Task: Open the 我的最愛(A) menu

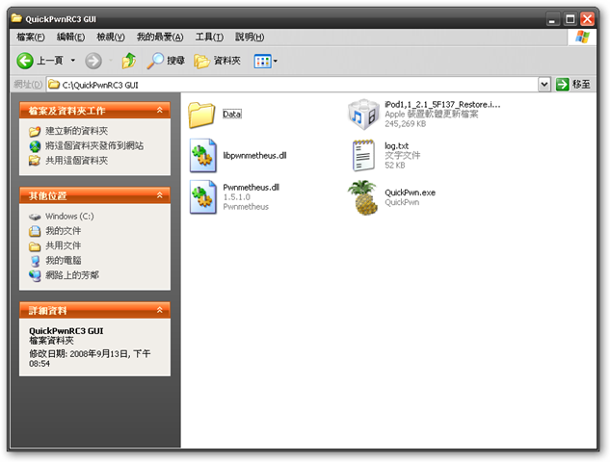Action: (x=160, y=37)
